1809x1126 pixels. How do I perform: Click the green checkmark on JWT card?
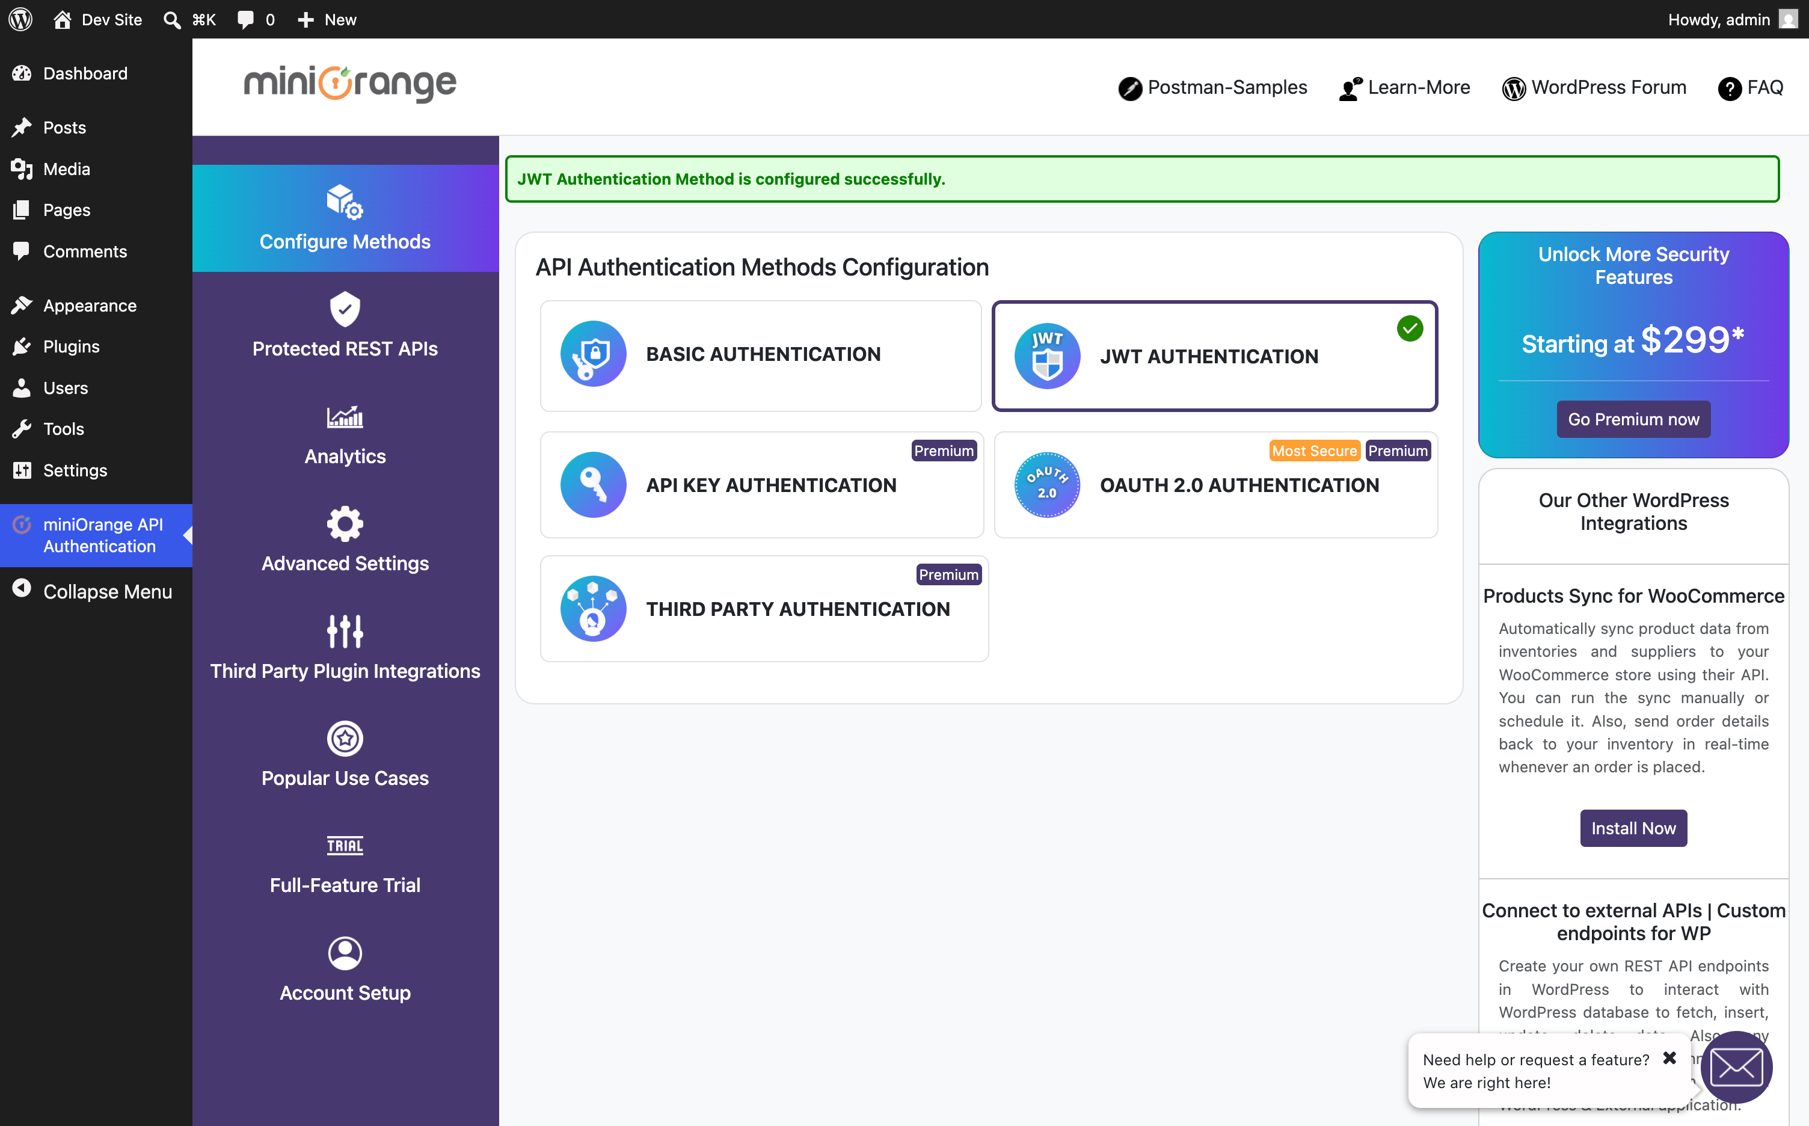[x=1410, y=328]
